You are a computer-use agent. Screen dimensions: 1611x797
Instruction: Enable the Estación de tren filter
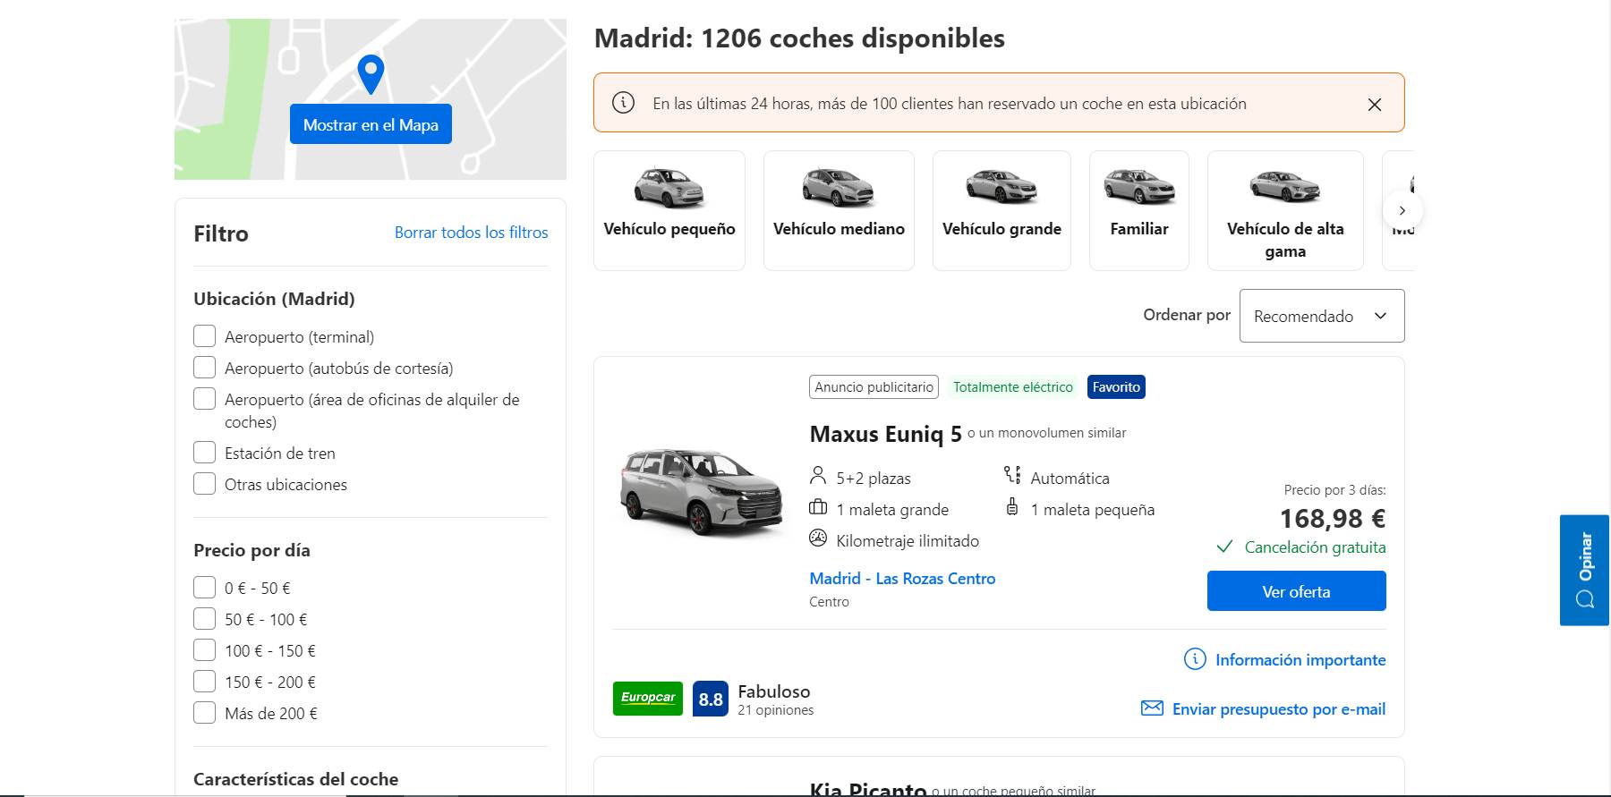[205, 453]
